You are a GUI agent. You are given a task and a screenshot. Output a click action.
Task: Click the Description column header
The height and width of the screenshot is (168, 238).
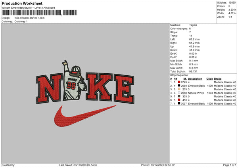point(195,79)
